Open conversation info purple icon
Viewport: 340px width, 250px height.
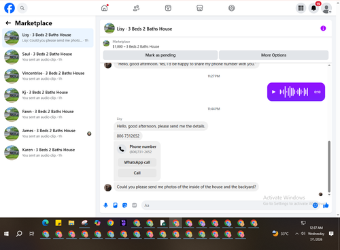coord(323,29)
